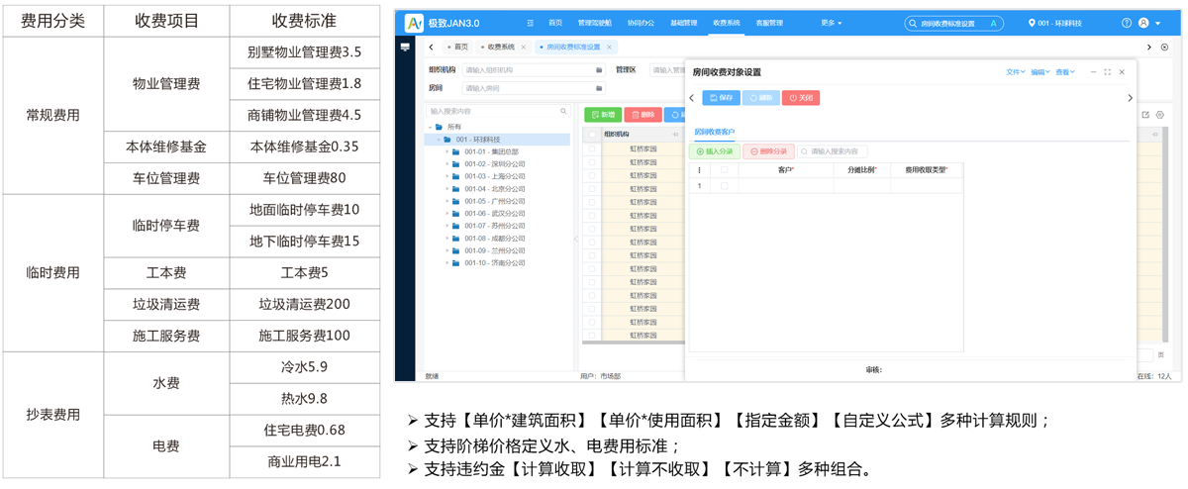Screen dimensions: 1188x489
Task: Click the folder icon in the 房间 field
Action: pyautogui.click(x=599, y=88)
